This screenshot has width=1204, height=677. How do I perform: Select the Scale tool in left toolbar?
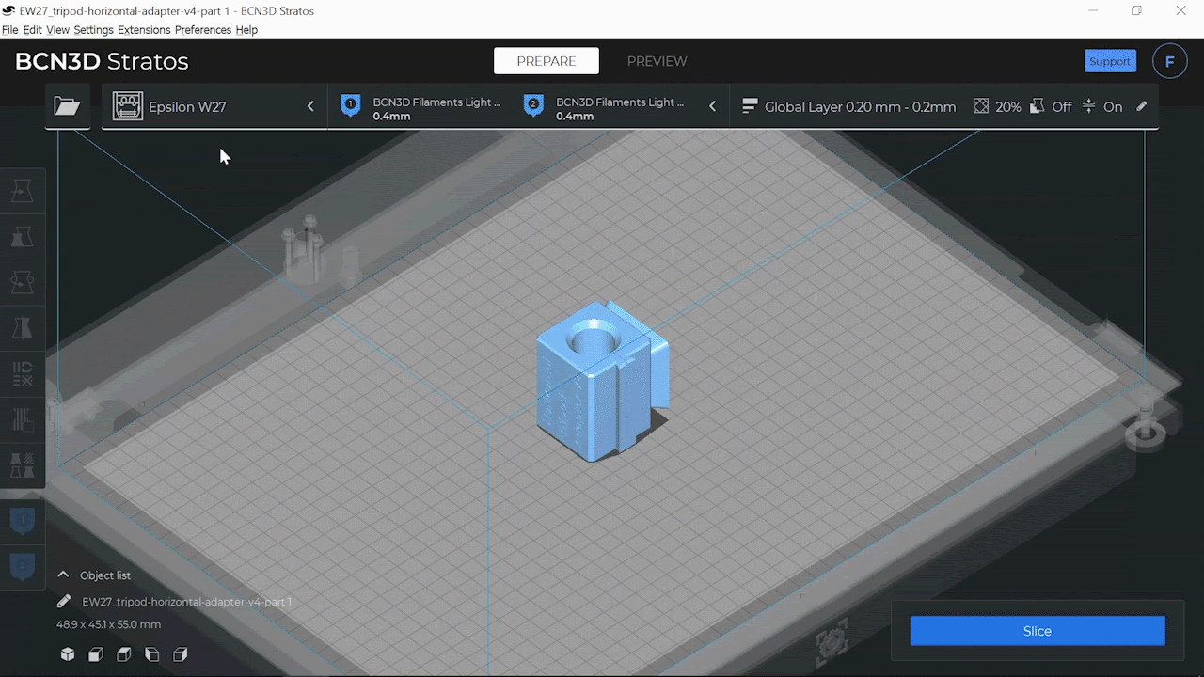coord(22,236)
